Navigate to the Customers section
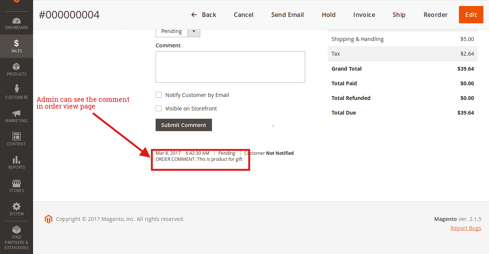489x254 pixels. pos(16,92)
